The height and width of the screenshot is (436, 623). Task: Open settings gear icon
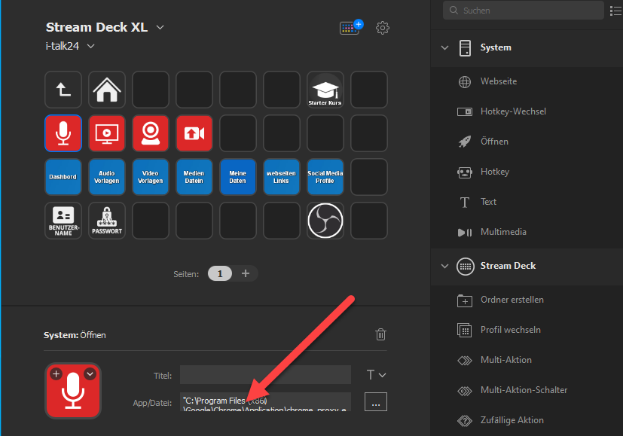coord(383,28)
